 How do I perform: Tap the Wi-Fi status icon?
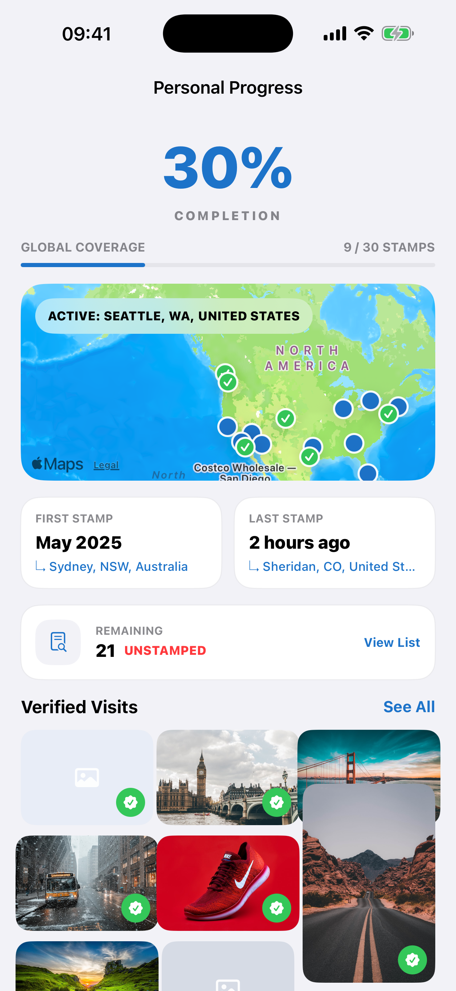point(364,34)
